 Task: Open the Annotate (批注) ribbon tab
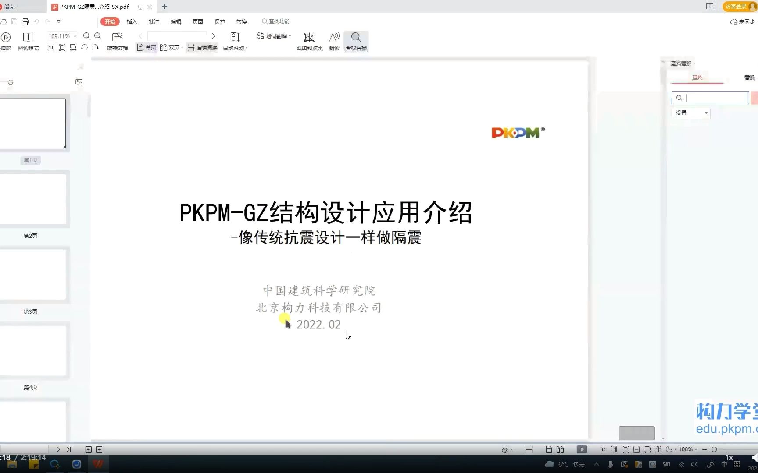(x=154, y=21)
